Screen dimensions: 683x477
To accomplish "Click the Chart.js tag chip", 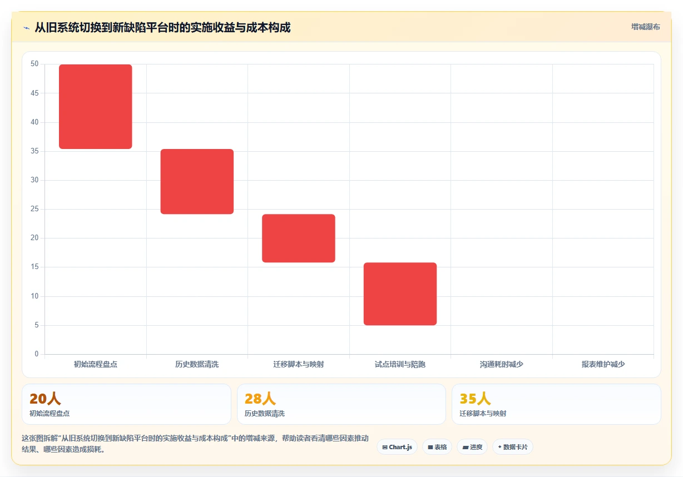I will [397, 447].
